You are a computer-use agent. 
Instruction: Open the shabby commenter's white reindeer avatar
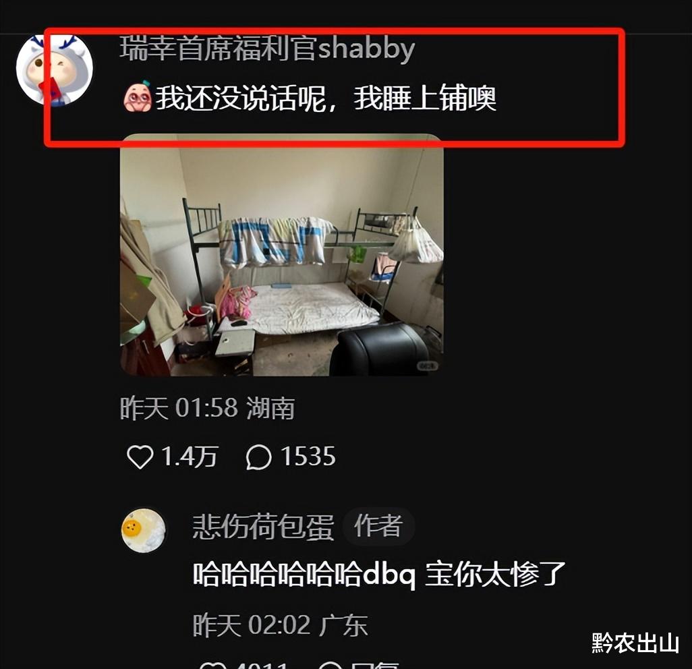pyautogui.click(x=54, y=69)
